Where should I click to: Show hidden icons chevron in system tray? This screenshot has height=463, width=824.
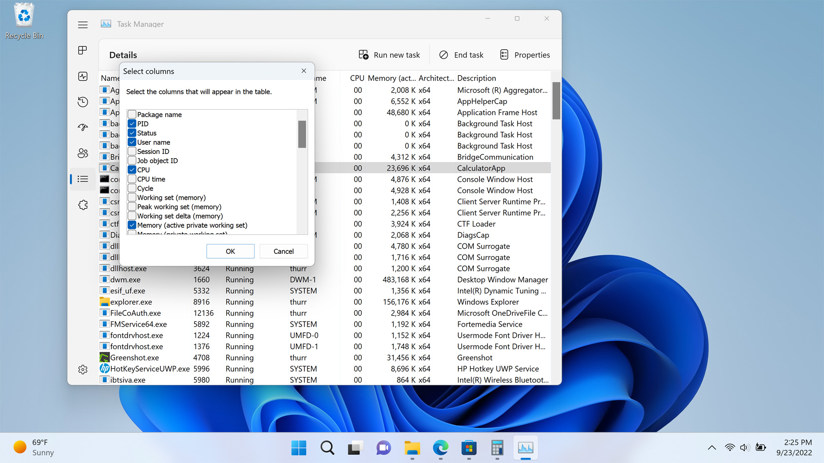(712, 448)
